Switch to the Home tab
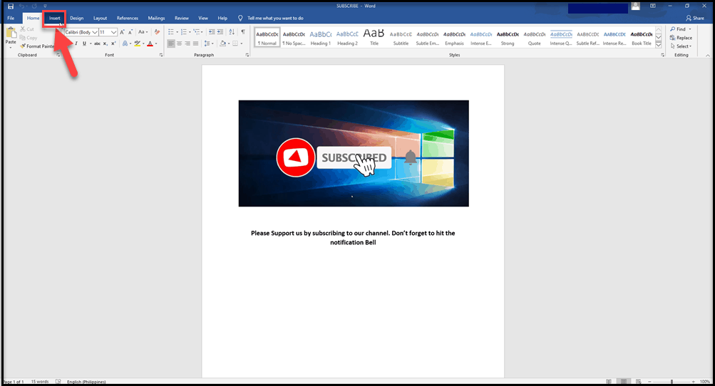This screenshot has width=715, height=386. 33,19
